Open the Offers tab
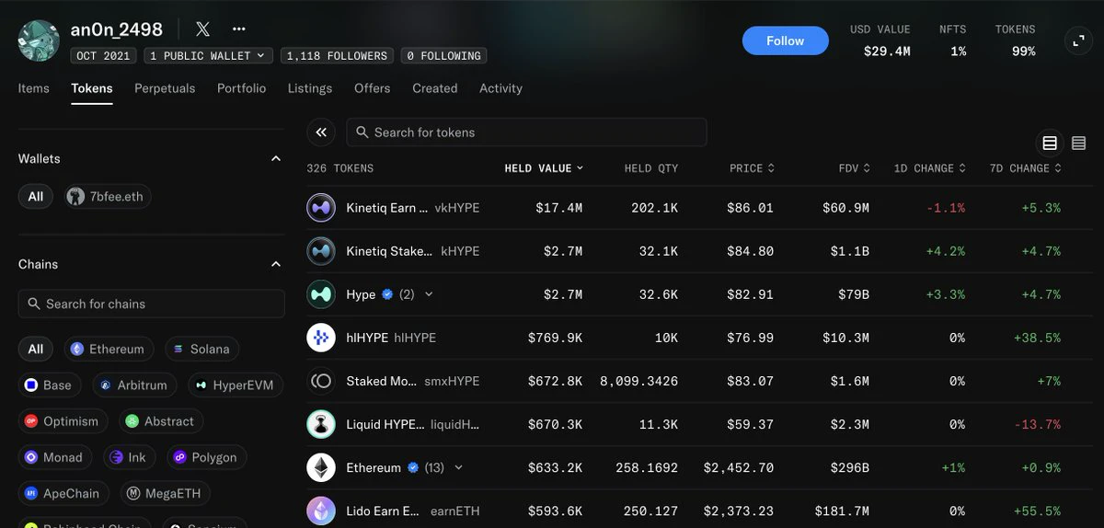The width and height of the screenshot is (1104, 528). (373, 88)
